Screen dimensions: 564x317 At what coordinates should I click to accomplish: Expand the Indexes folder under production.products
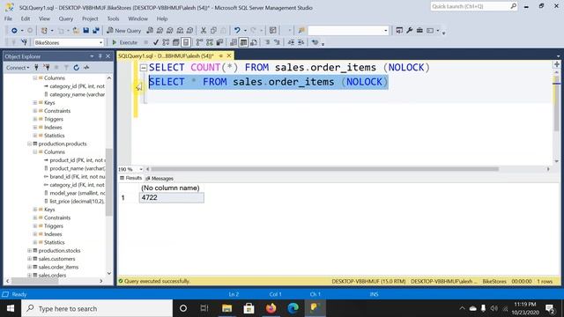click(x=35, y=234)
